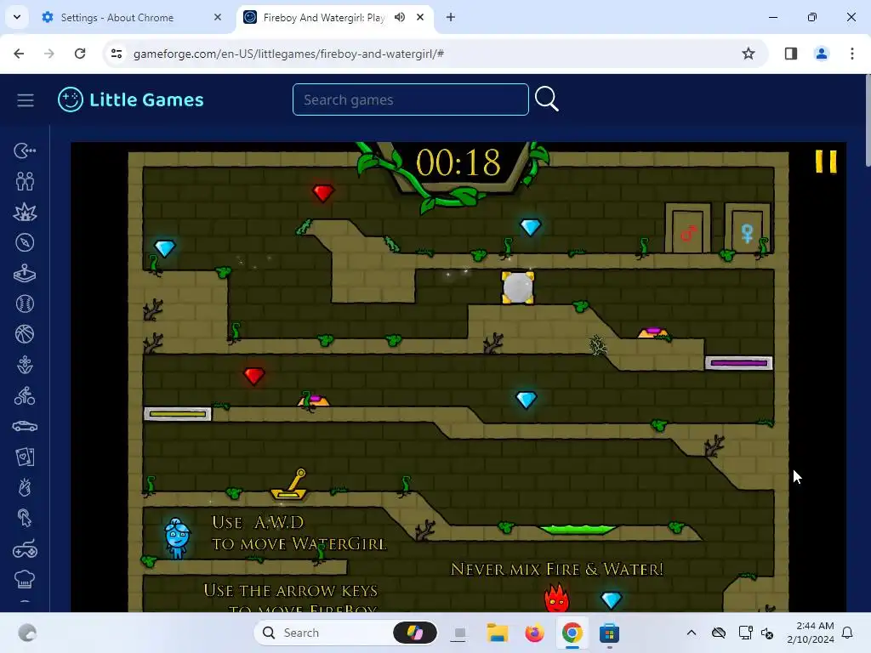The image size is (871, 653).
Task: Pause the game with the yellow pause button
Action: pos(825,162)
